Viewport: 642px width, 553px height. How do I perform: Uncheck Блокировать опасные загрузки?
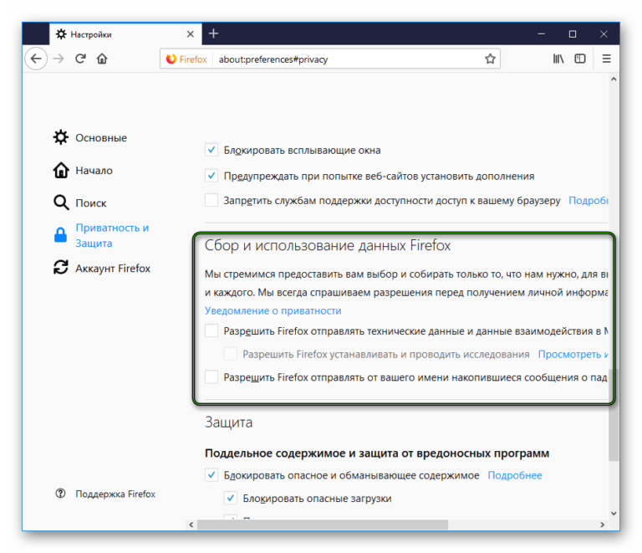click(231, 498)
